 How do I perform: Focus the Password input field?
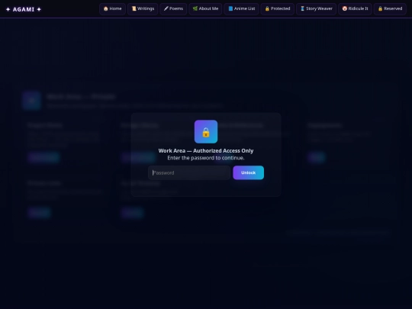(189, 173)
